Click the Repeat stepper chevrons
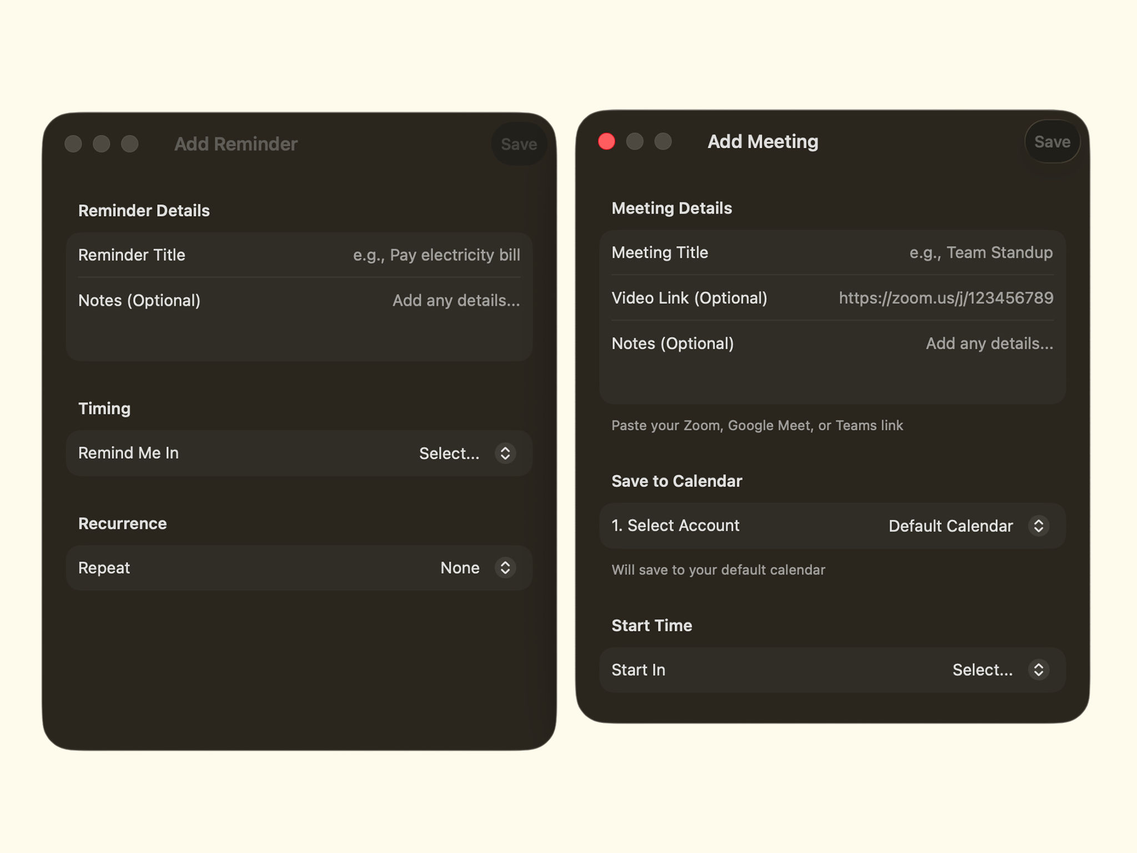This screenshot has width=1137, height=853. (505, 568)
